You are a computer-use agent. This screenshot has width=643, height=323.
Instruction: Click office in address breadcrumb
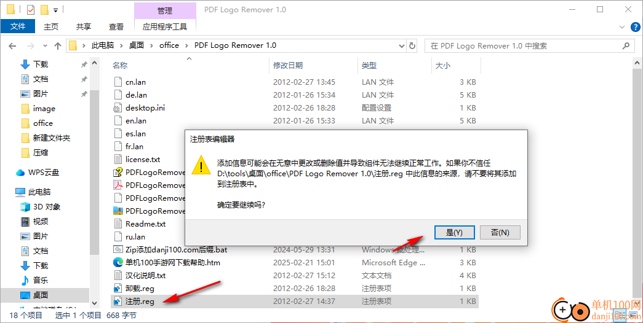coord(169,45)
